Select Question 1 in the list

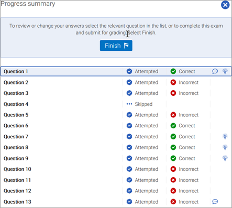pyautogui.click(x=116, y=71)
